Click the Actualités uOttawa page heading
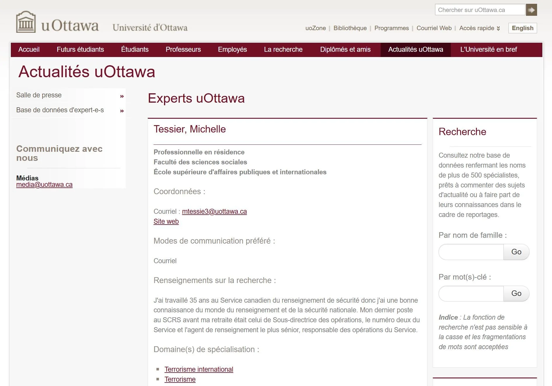This screenshot has width=552, height=386. coord(87,72)
